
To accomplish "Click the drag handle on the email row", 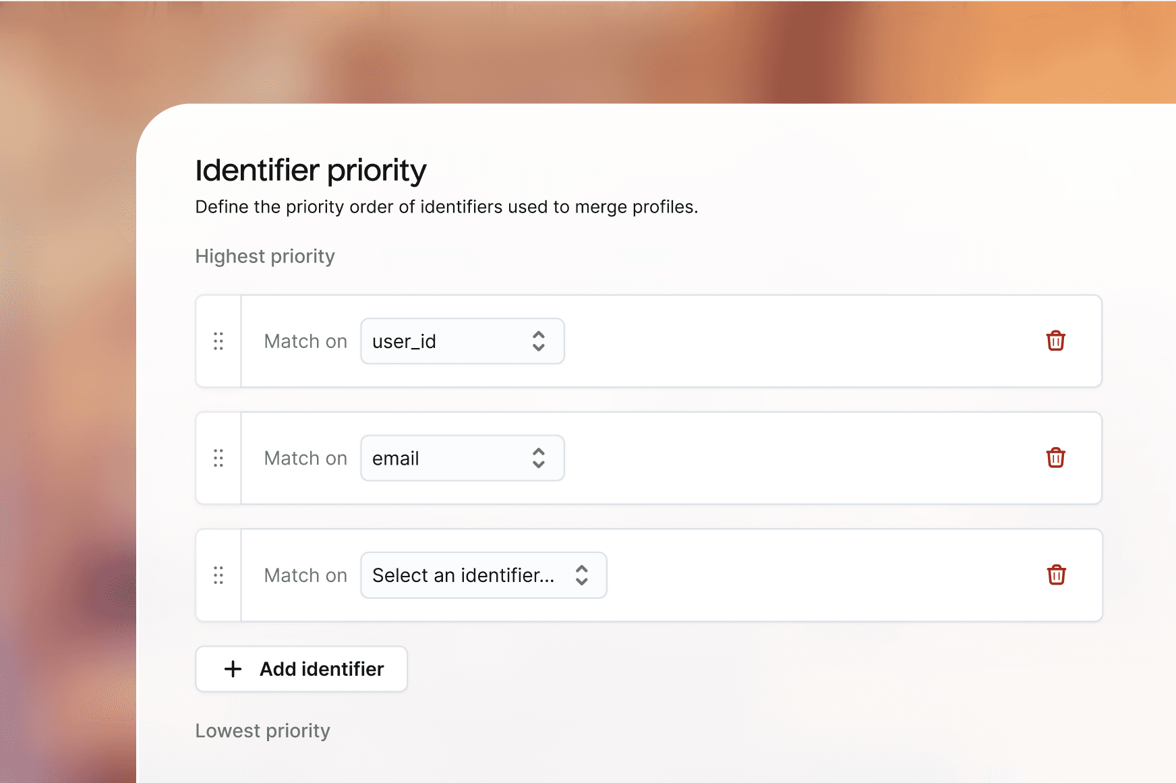I will (x=218, y=458).
